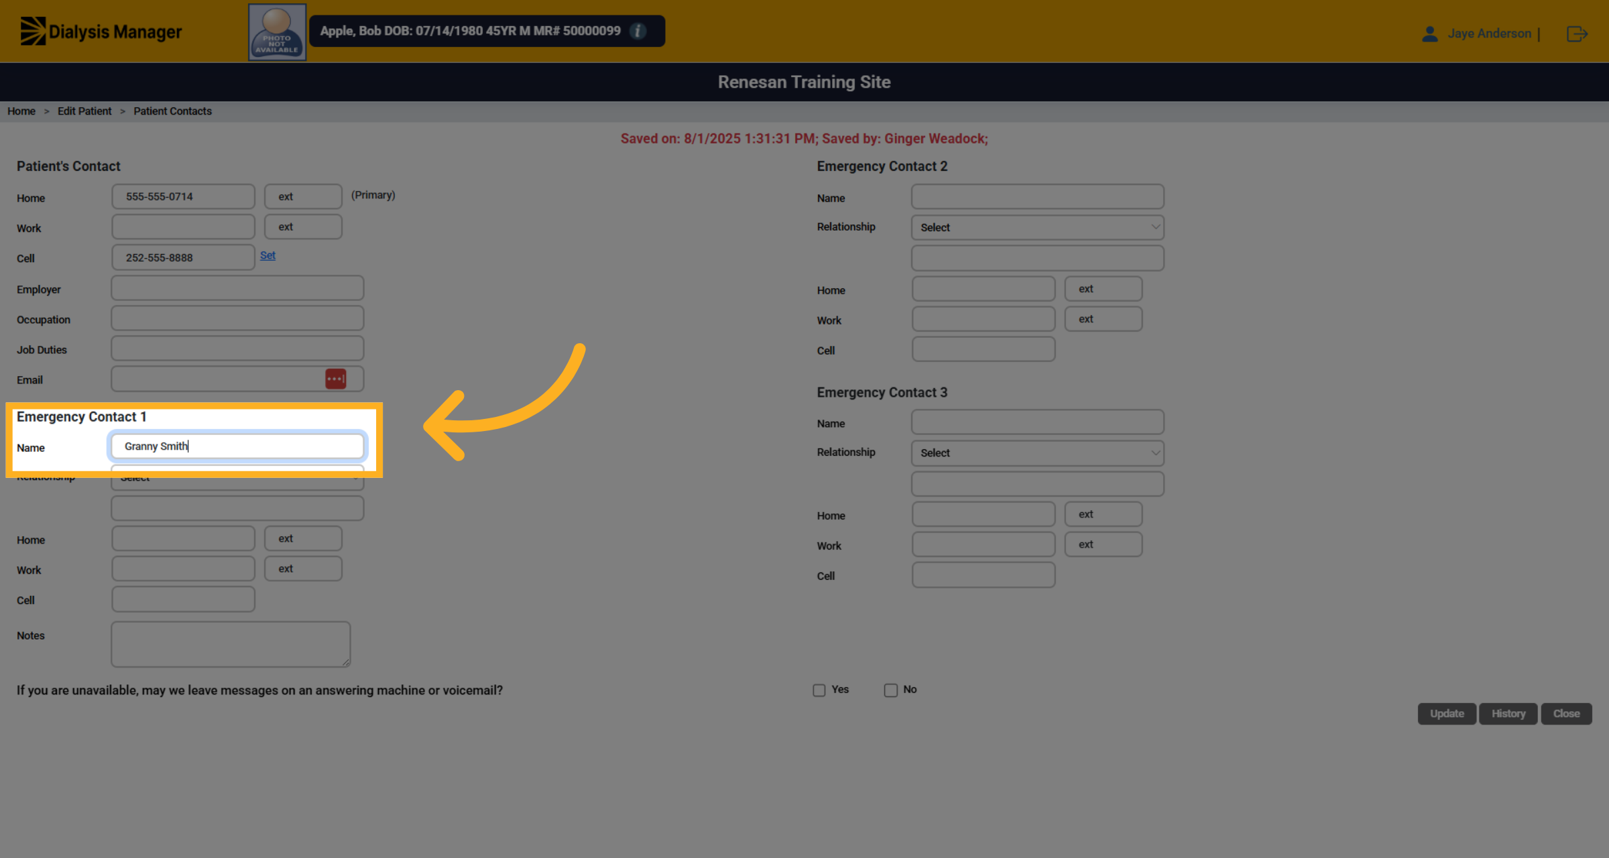The width and height of the screenshot is (1609, 858).
Task: Focus the Occupation input field
Action: point(237,318)
